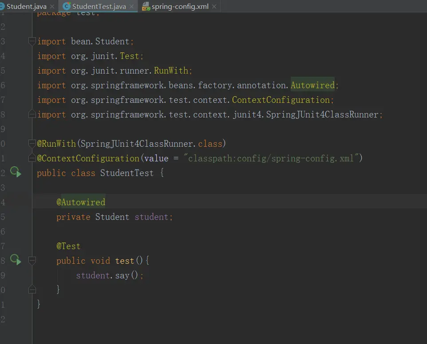Click the RunWith import class name

click(x=171, y=70)
